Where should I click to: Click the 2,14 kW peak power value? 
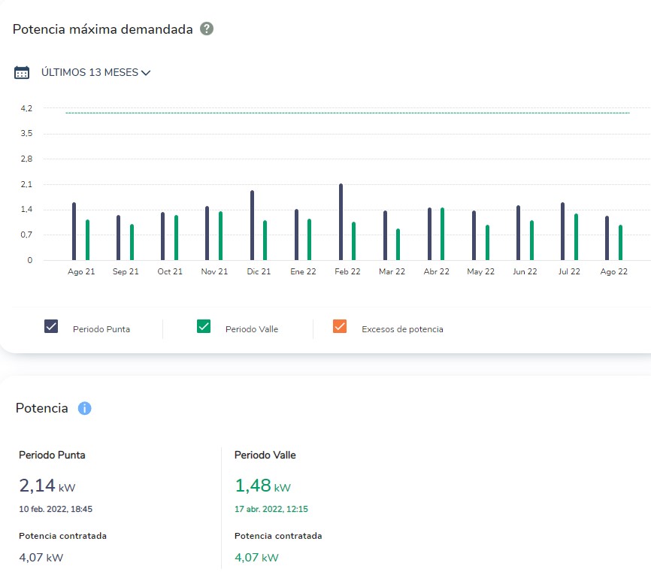[47, 486]
